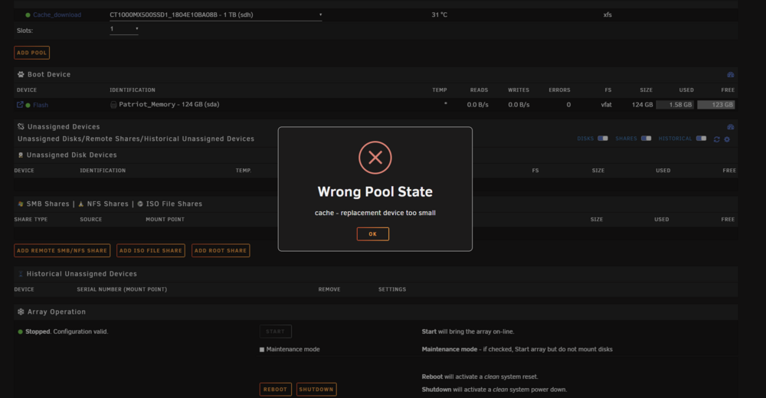
Task: Click the 1.58 GB used bar
Action: coord(675,105)
